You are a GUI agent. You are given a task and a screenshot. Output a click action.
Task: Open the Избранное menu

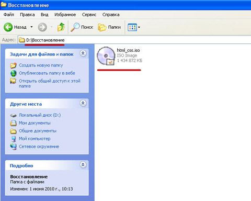click(x=65, y=15)
